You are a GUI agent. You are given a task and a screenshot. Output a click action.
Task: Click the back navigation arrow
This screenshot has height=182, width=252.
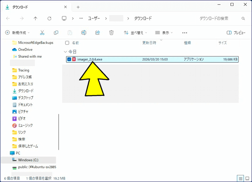point(8,18)
